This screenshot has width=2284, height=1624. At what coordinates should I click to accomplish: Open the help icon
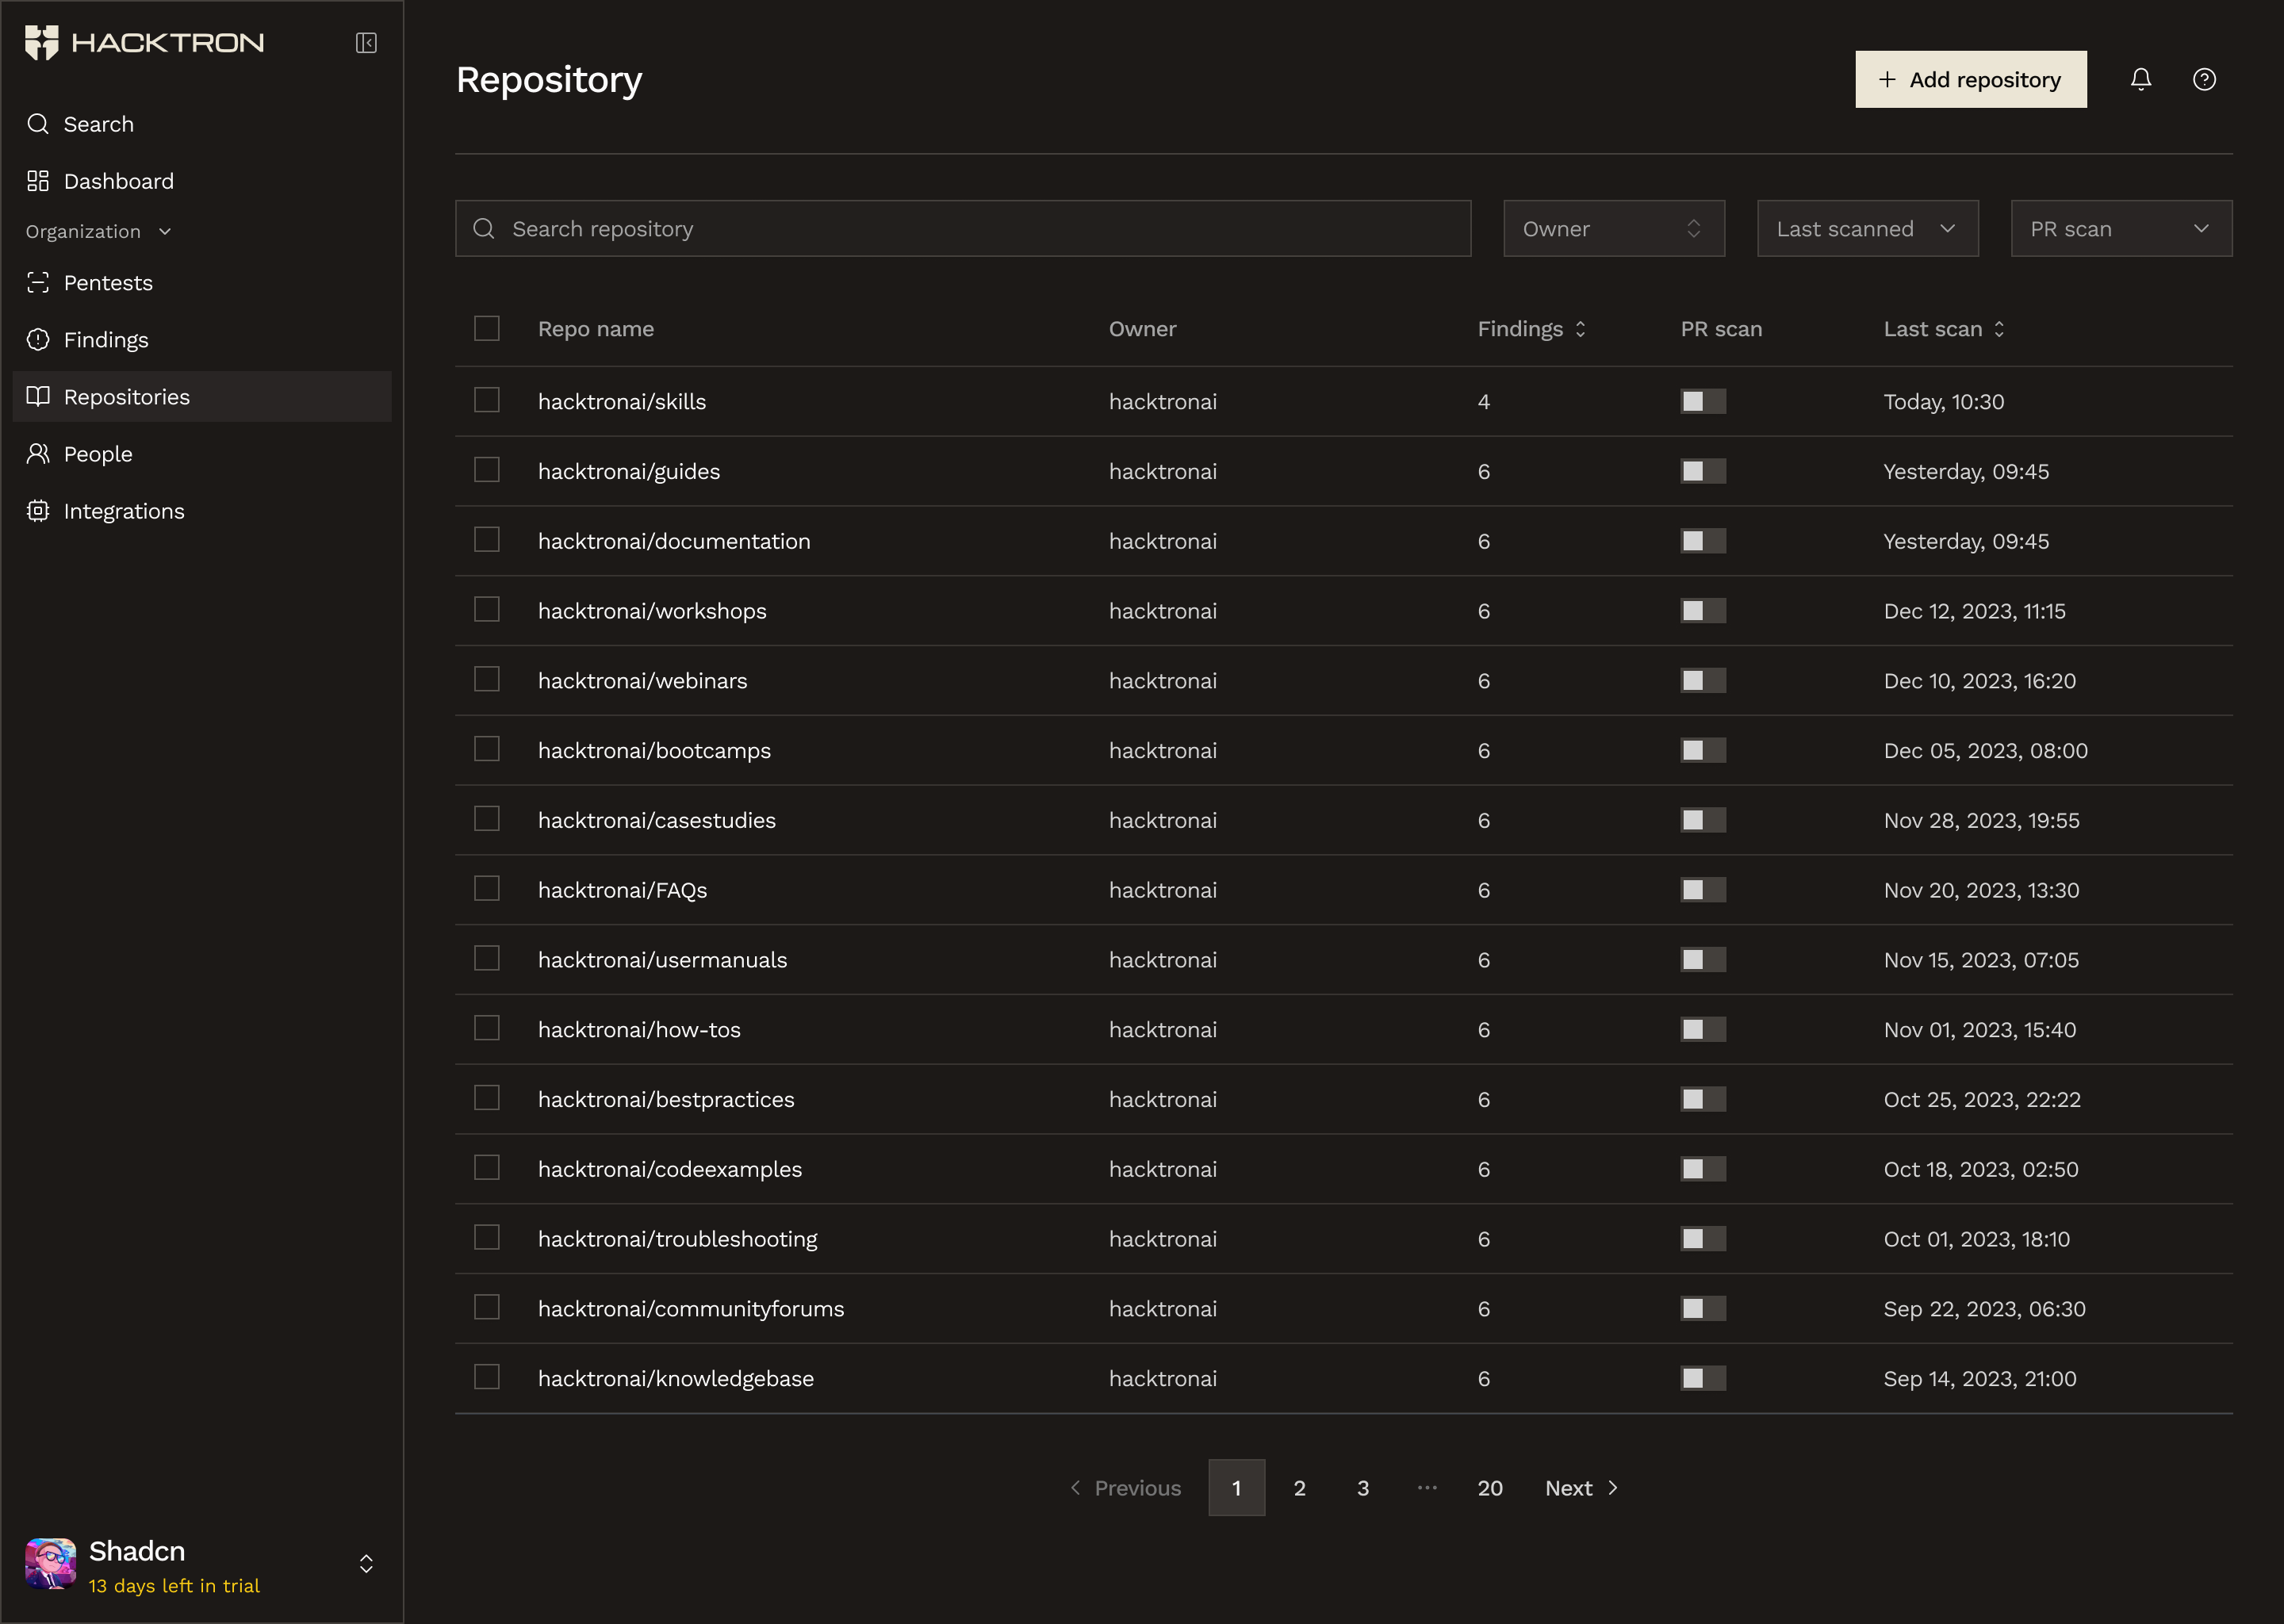coord(2204,79)
